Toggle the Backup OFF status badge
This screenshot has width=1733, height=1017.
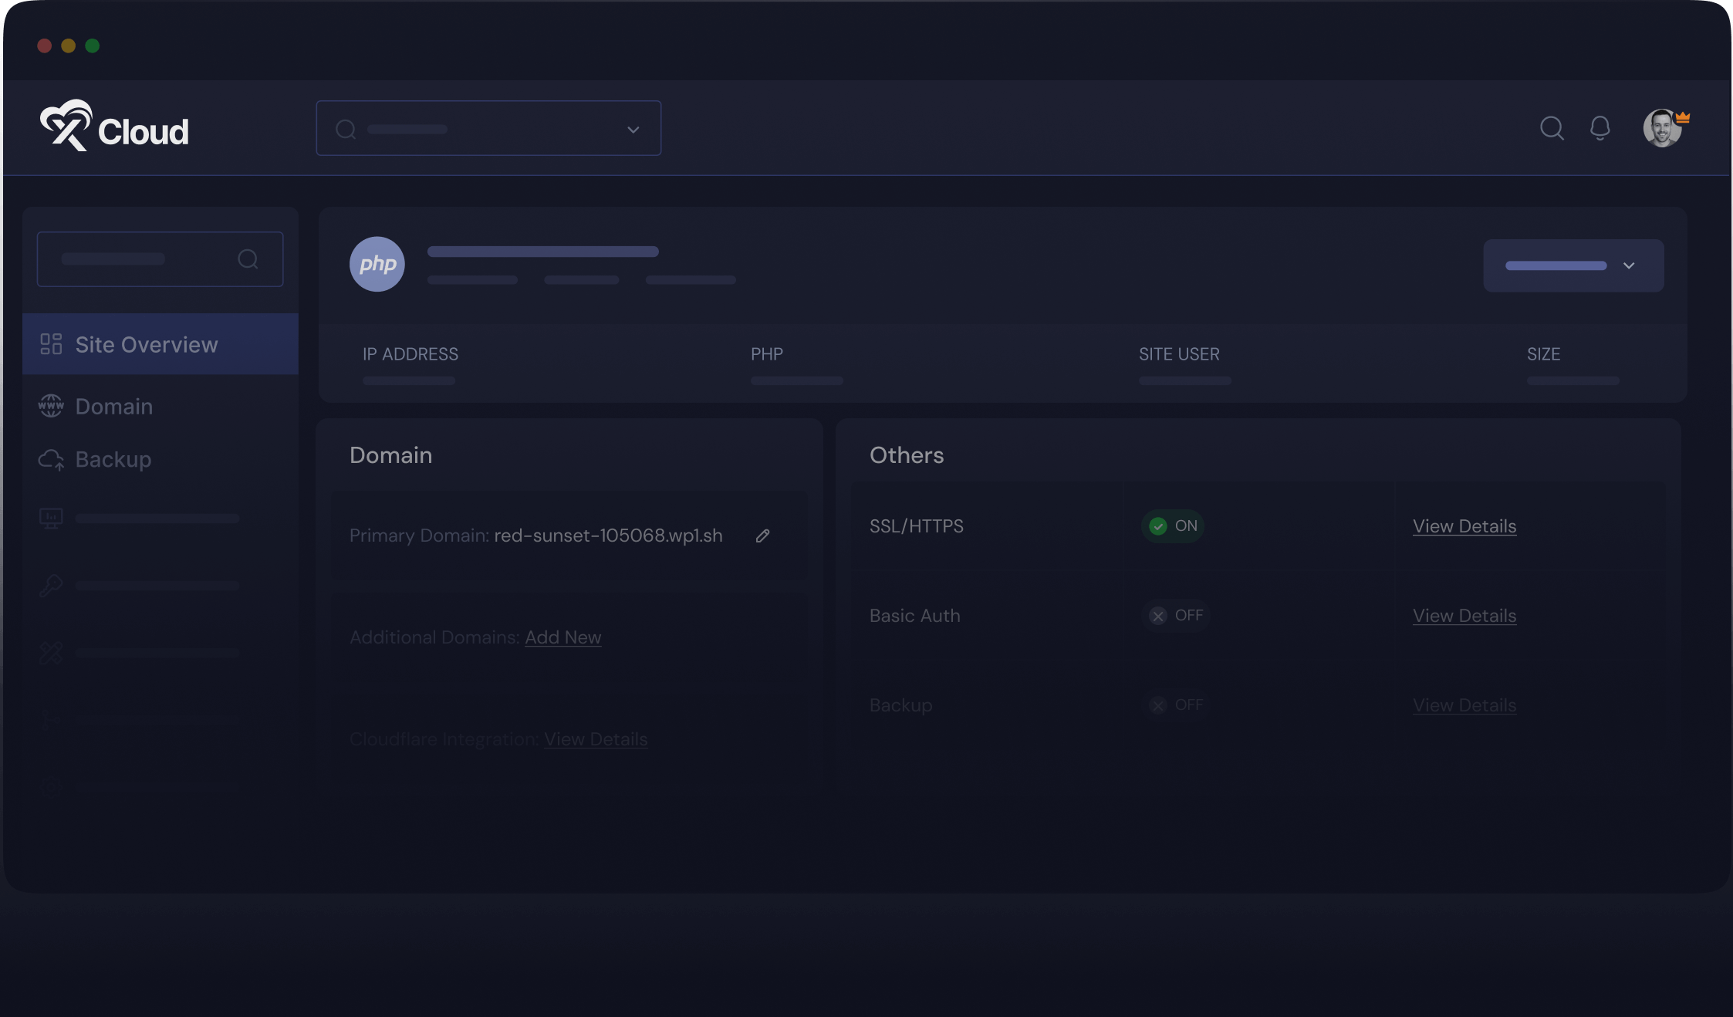click(x=1176, y=705)
